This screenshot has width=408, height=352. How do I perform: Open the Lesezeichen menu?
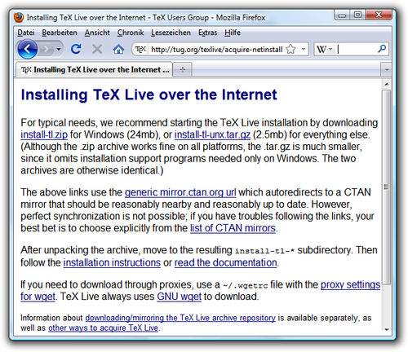(x=171, y=33)
